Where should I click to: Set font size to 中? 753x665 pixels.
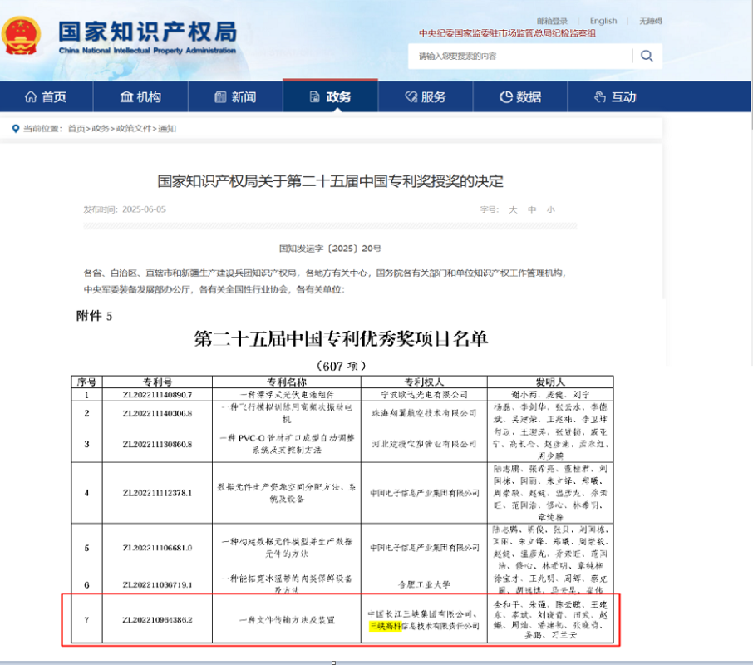pyautogui.click(x=532, y=209)
